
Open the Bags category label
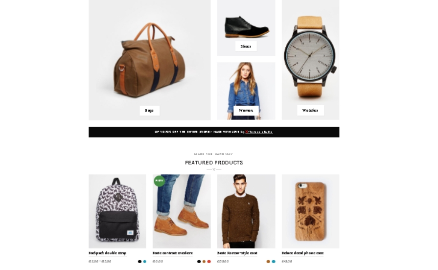pyautogui.click(x=149, y=111)
